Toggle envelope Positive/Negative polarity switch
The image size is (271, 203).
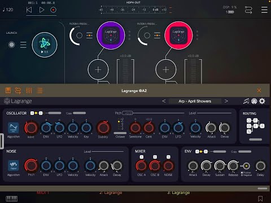pos(246,166)
